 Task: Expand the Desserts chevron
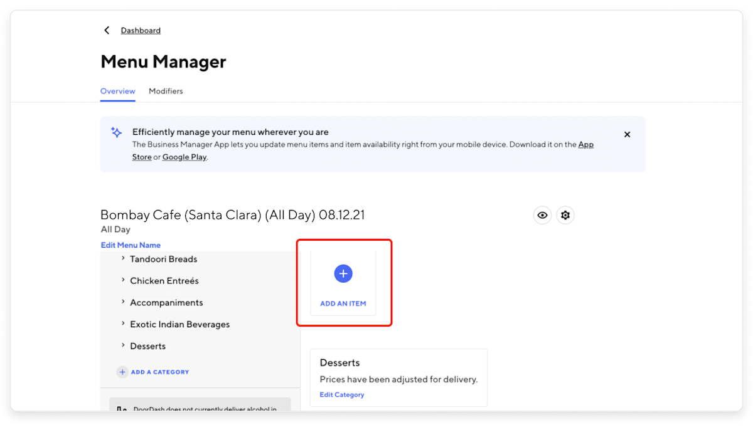pos(123,345)
